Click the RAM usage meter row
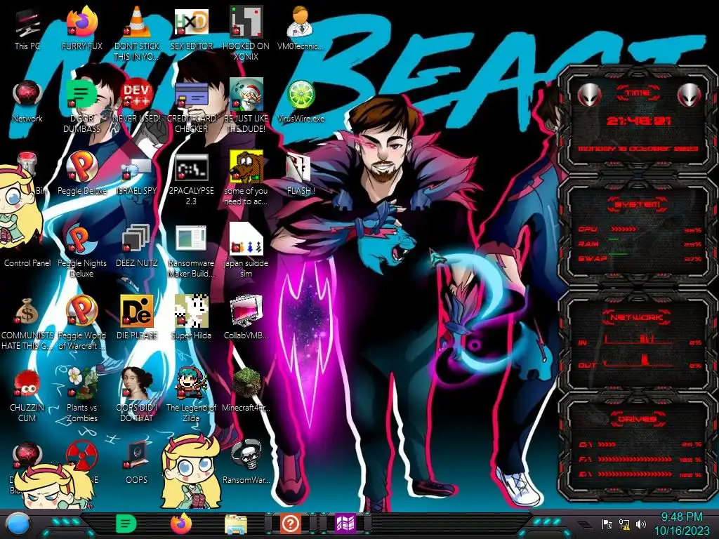The height and width of the screenshot is (539, 719). click(x=640, y=244)
